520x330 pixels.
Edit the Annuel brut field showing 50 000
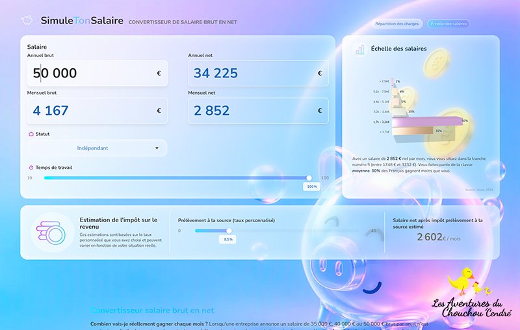click(97, 73)
